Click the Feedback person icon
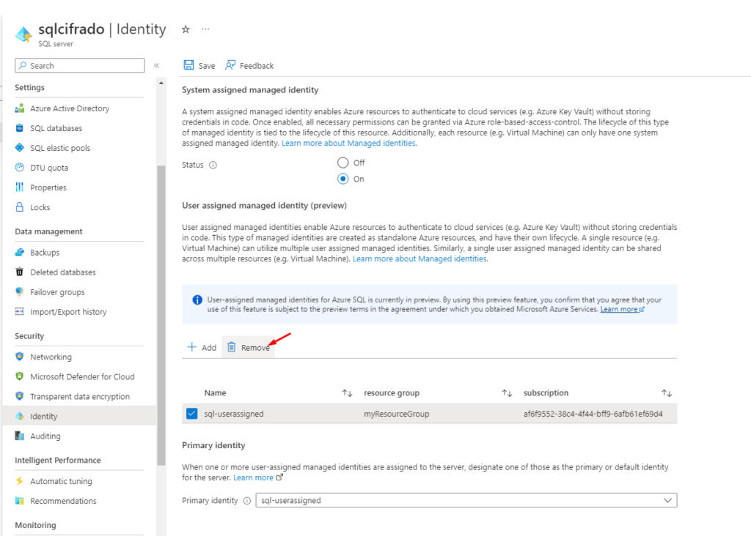751x536 pixels. (x=230, y=65)
